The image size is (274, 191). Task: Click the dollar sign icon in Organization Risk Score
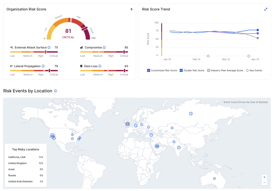point(131,9)
